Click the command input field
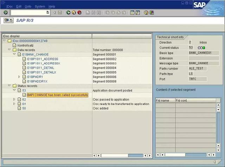The height and width of the screenshot is (167, 225). tap(29, 13)
